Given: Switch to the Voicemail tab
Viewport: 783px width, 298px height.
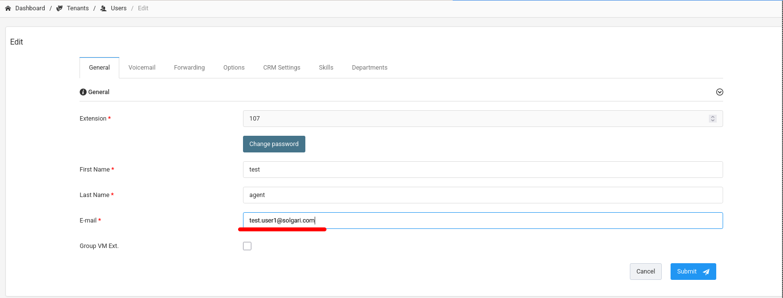Looking at the screenshot, I should [142, 68].
